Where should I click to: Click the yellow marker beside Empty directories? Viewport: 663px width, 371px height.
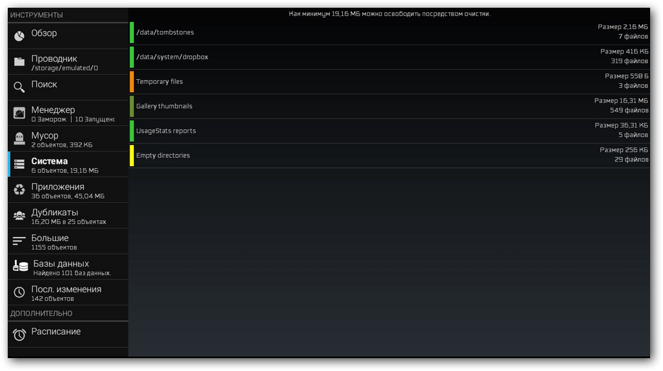[131, 156]
